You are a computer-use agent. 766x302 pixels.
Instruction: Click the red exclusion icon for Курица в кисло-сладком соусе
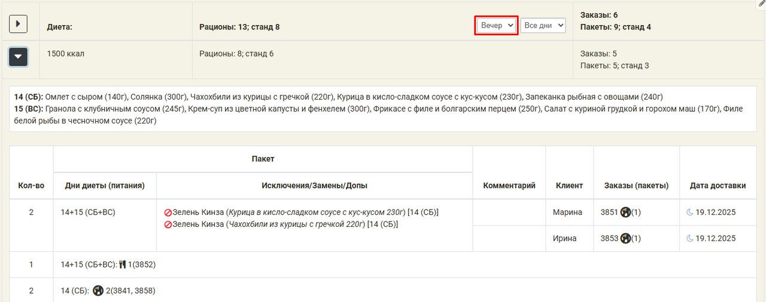point(168,212)
